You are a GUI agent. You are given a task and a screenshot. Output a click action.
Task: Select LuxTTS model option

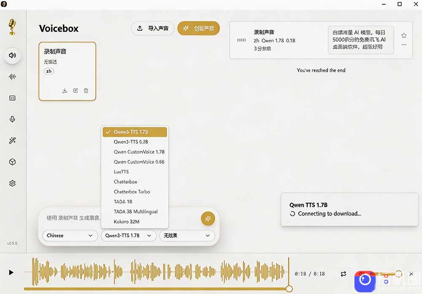coord(135,171)
